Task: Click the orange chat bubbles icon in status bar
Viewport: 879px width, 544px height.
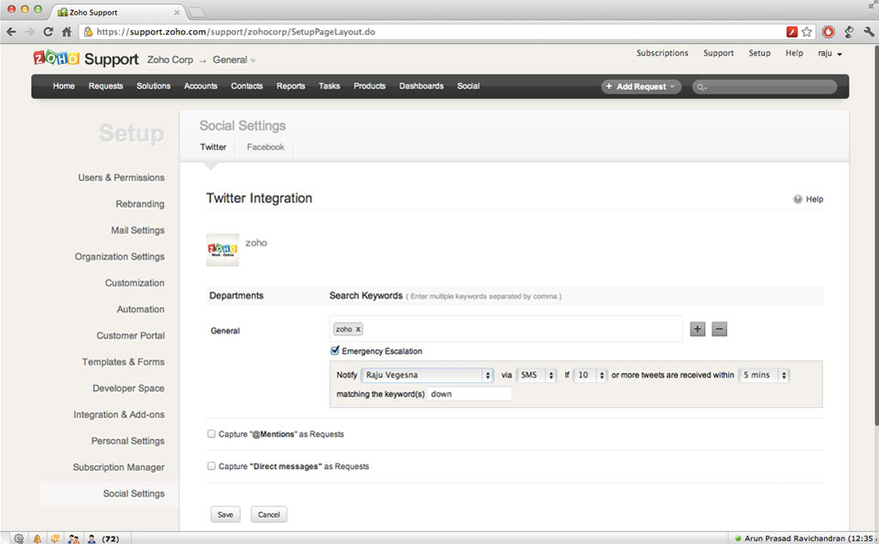Action: (55, 539)
